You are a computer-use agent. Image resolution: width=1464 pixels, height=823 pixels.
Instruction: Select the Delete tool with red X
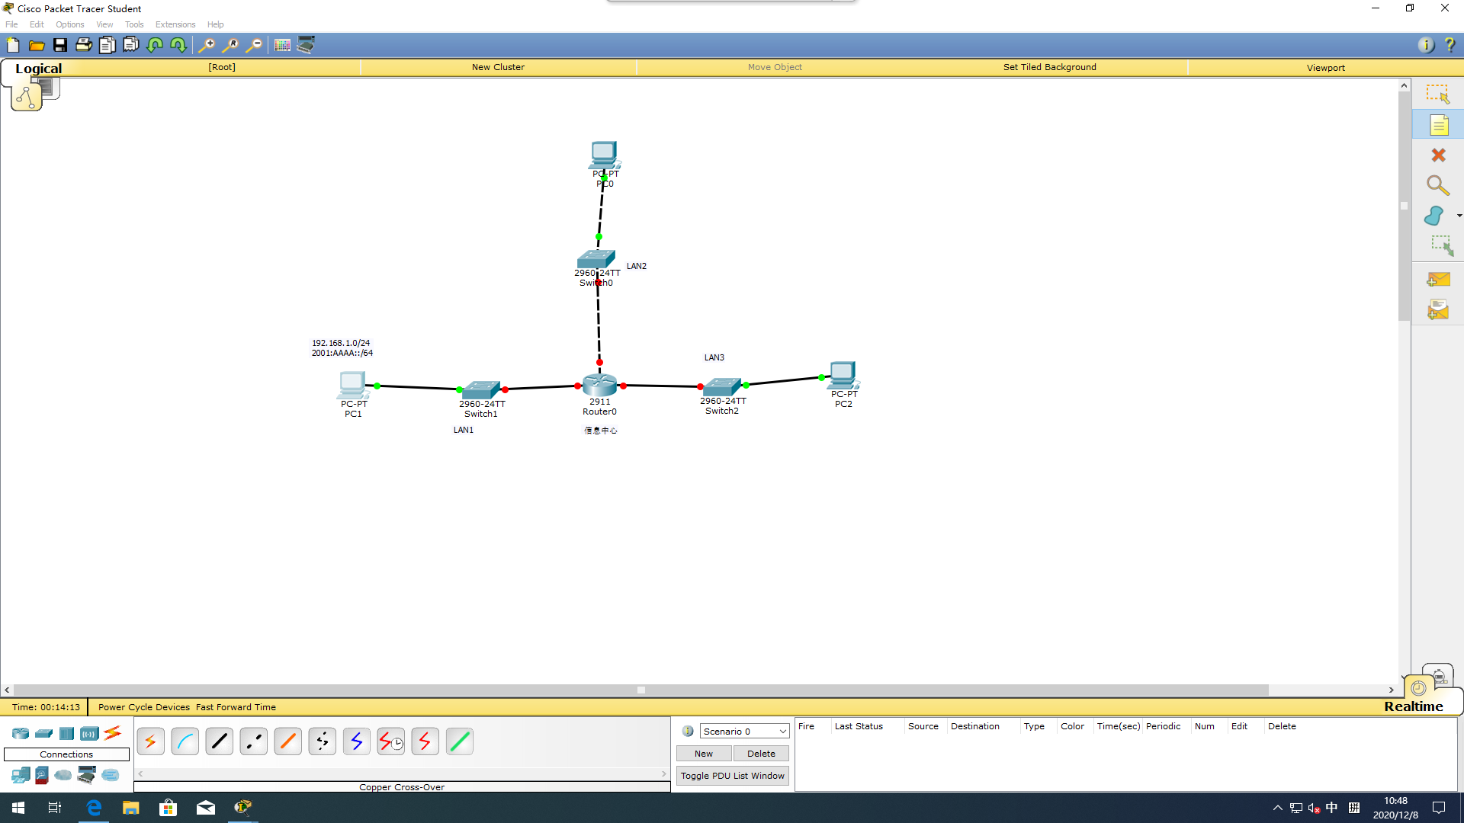(x=1438, y=155)
